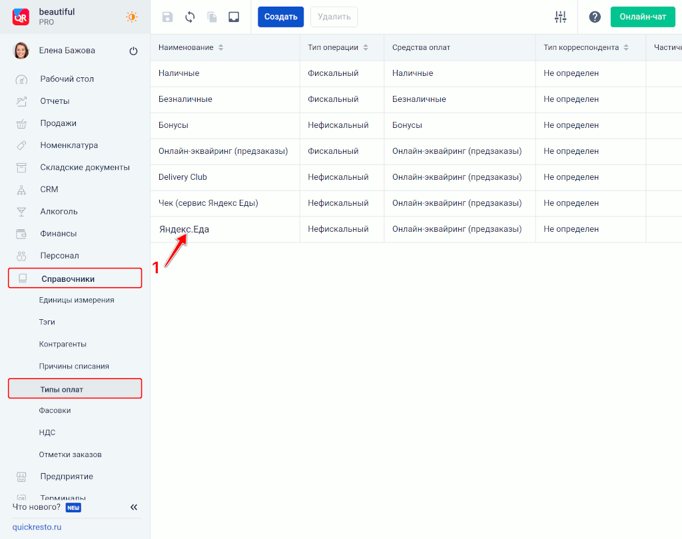
Task: Click the CRM people icon
Action: tap(21, 190)
